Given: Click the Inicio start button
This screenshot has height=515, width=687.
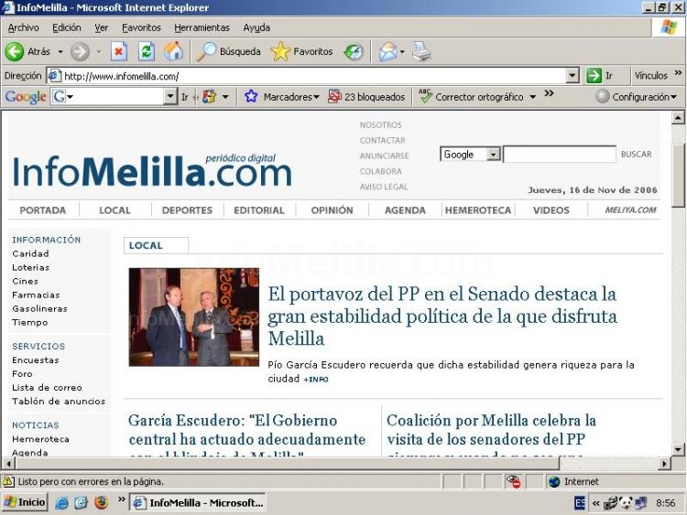Looking at the screenshot, I should [x=25, y=502].
